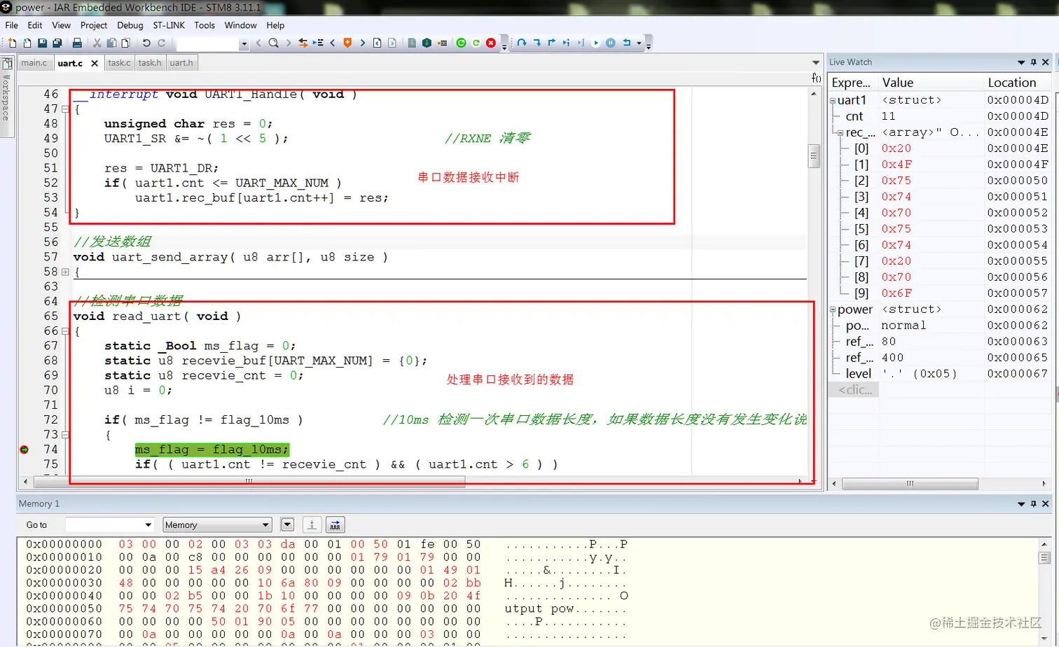This screenshot has height=647, width=1059.
Task: Open the Debug menu
Action: pos(130,25)
